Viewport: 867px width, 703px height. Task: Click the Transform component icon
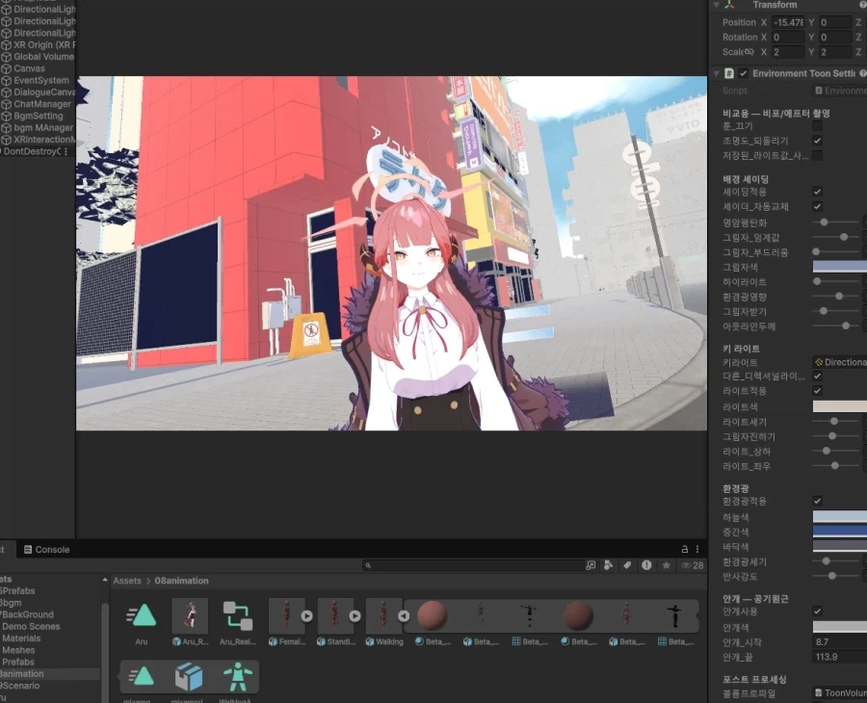pos(730,5)
